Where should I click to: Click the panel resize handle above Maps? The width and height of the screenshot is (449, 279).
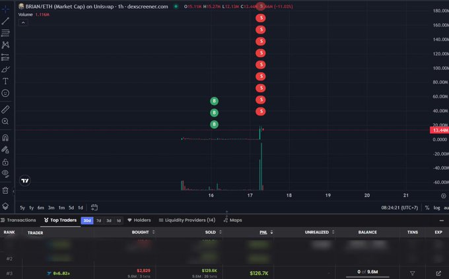226,213
